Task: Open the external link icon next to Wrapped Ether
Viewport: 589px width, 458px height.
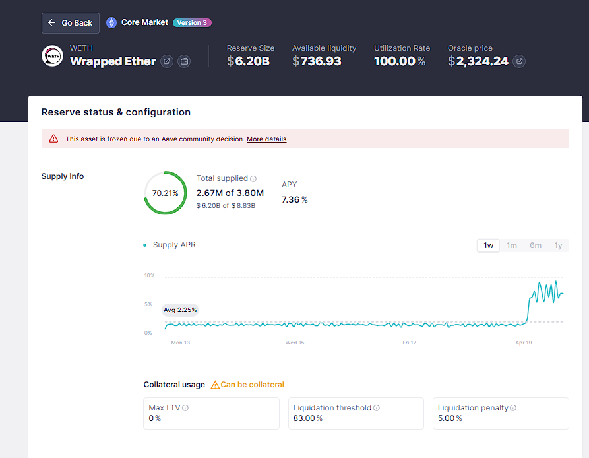Action: (x=167, y=61)
